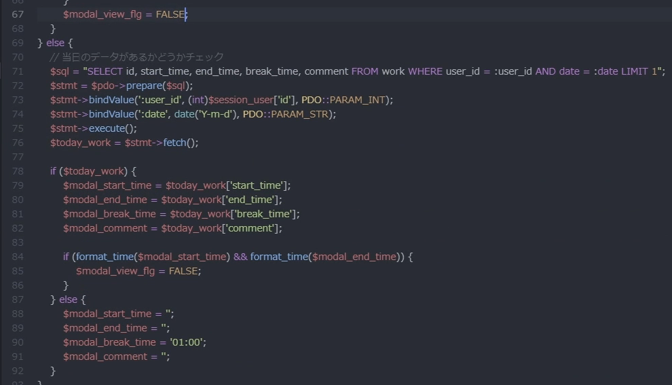Click line number 67 in the gutter
672x385 pixels.
(x=18, y=14)
